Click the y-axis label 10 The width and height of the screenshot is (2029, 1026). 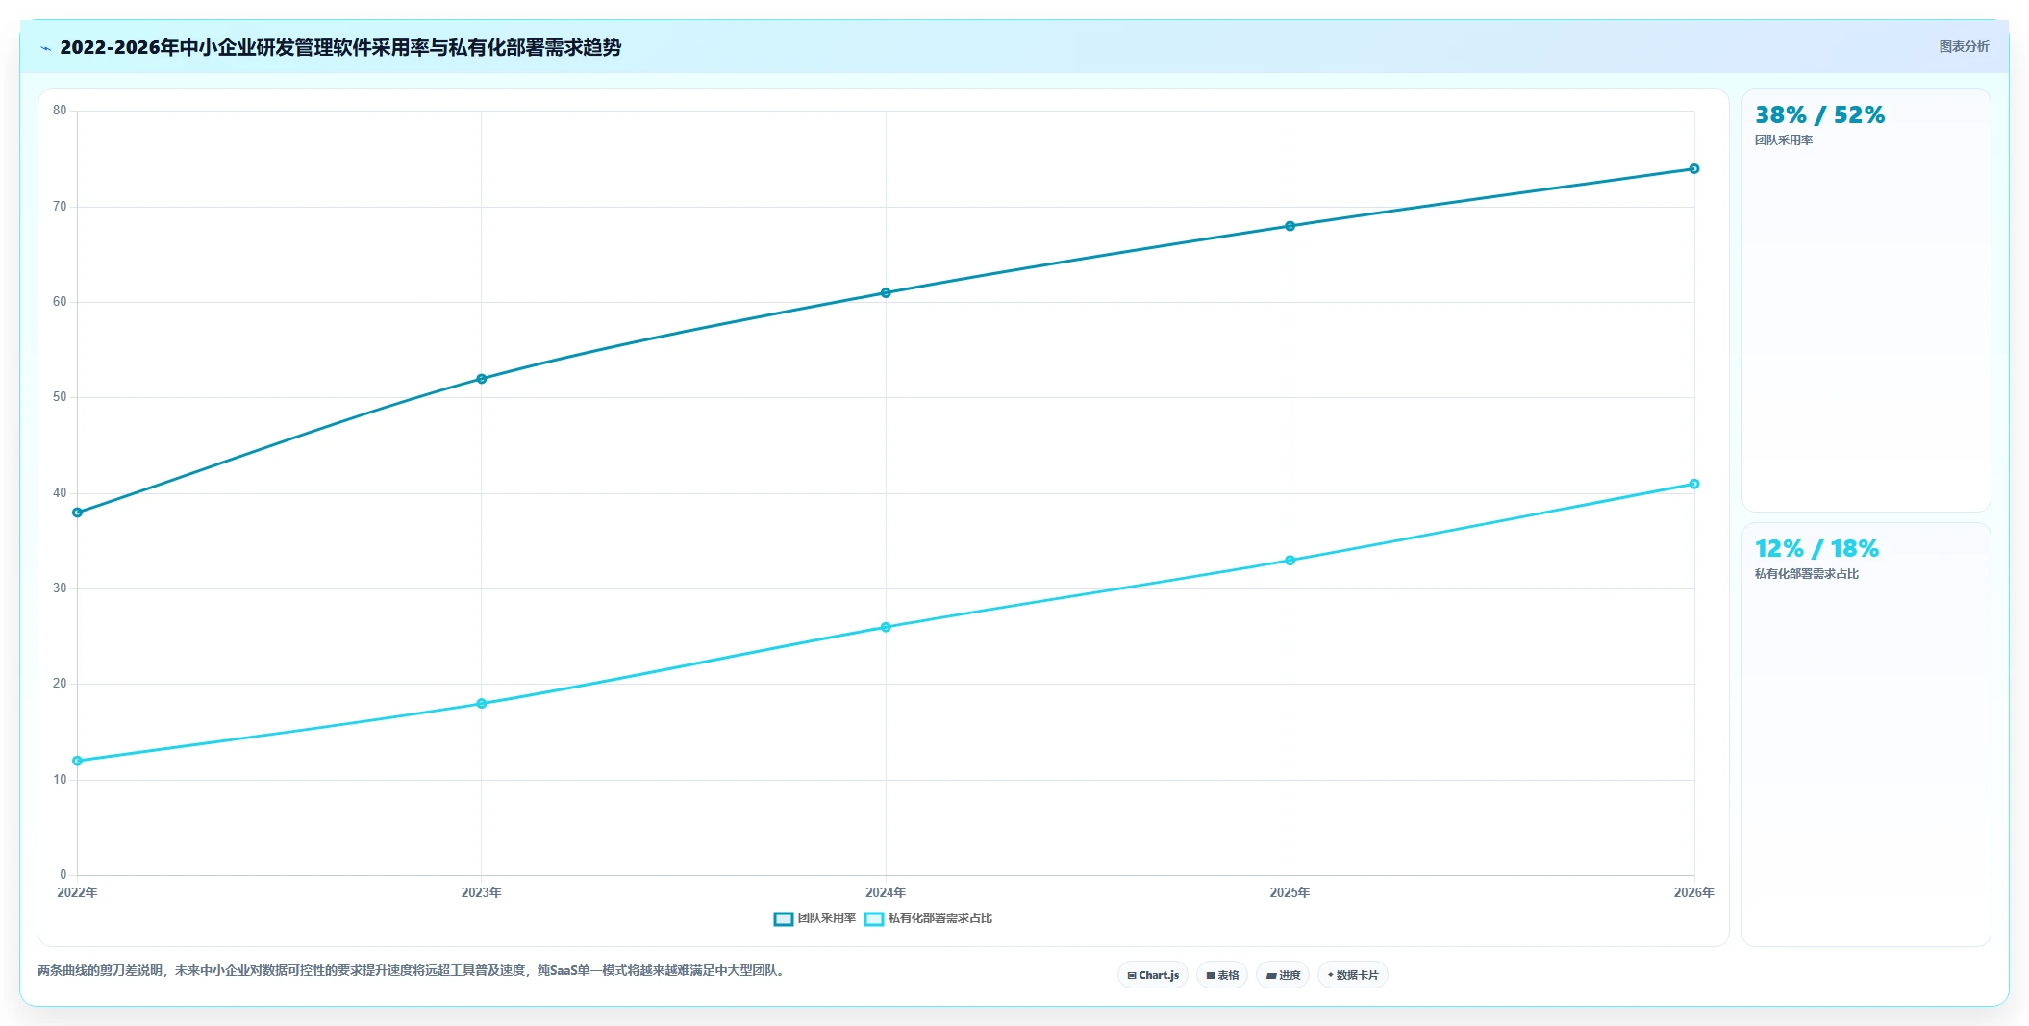click(x=60, y=780)
